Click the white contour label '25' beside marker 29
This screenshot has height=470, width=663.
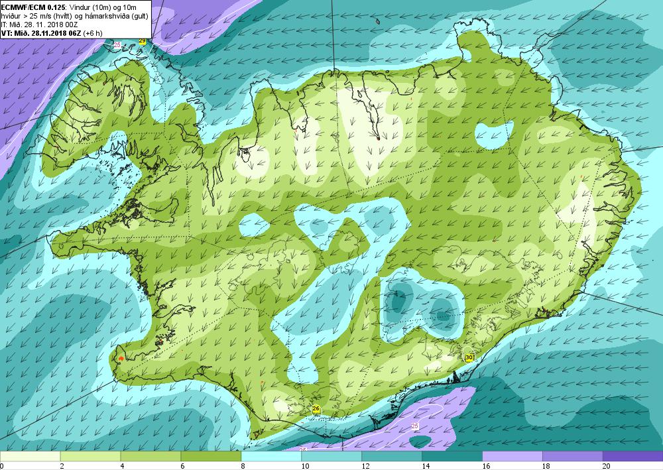[x=117, y=45]
